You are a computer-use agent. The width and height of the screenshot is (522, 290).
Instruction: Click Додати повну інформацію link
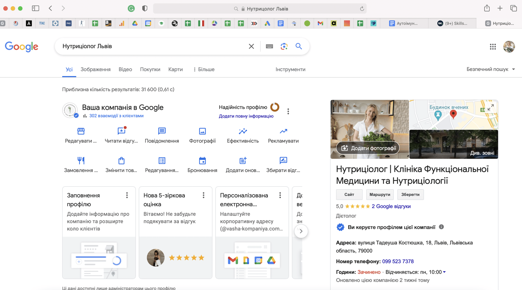pos(246,116)
